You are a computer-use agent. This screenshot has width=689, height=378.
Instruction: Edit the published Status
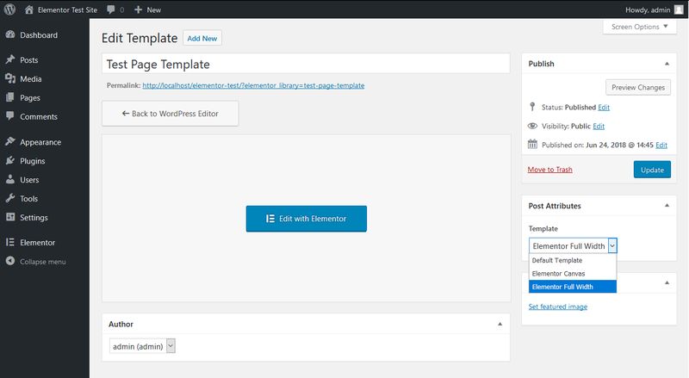coord(604,108)
